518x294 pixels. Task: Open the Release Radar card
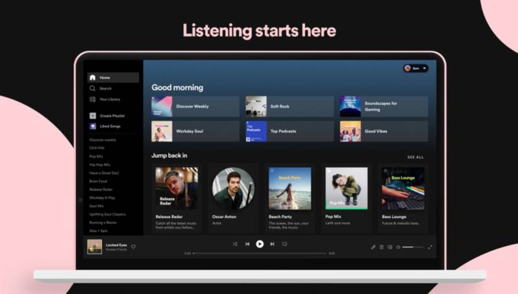click(177, 198)
